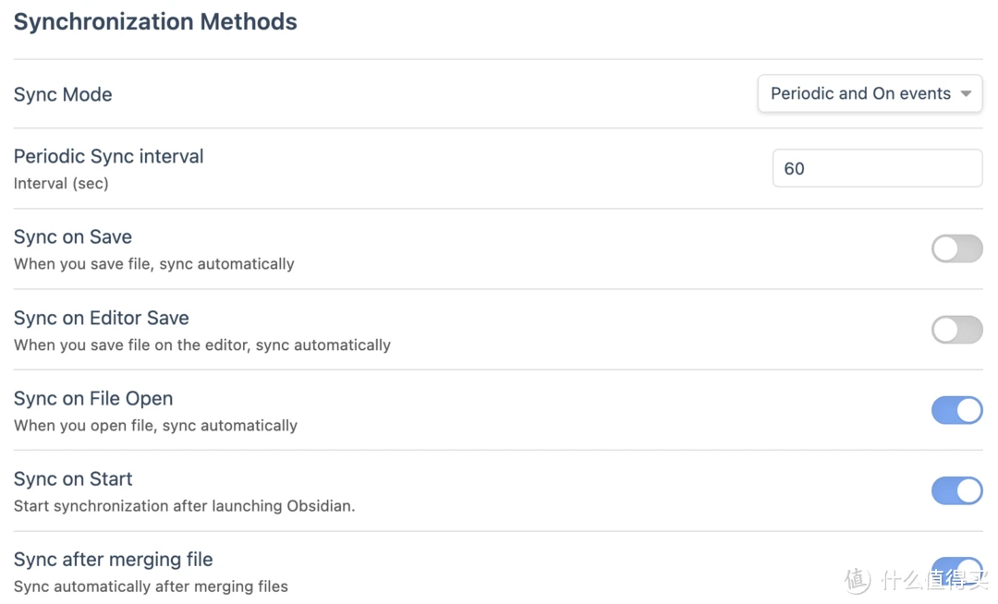Click the Sync on Save setting title
Viewport: 998px width, 604px height.
click(x=73, y=236)
